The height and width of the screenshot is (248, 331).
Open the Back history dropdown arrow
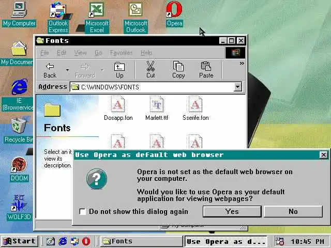(x=68, y=70)
